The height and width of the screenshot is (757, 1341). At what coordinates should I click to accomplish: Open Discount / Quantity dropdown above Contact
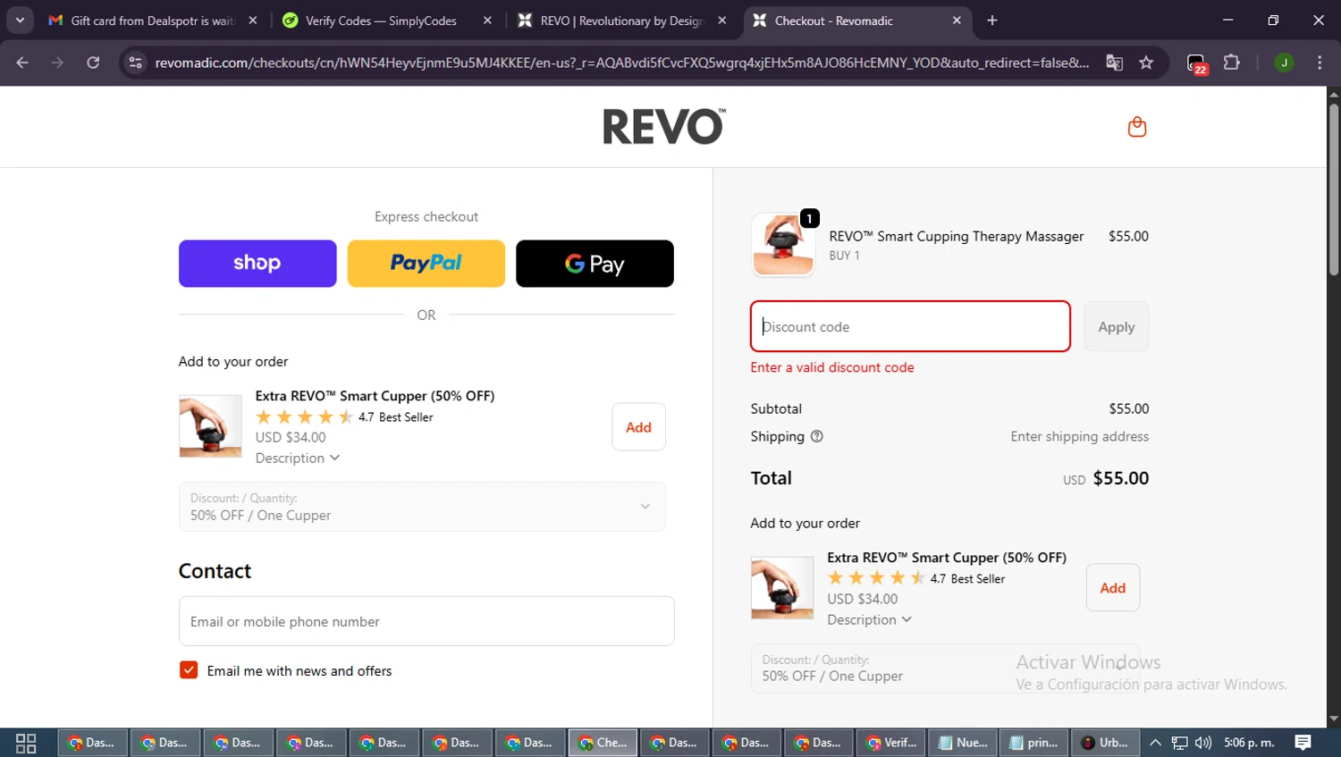point(422,507)
